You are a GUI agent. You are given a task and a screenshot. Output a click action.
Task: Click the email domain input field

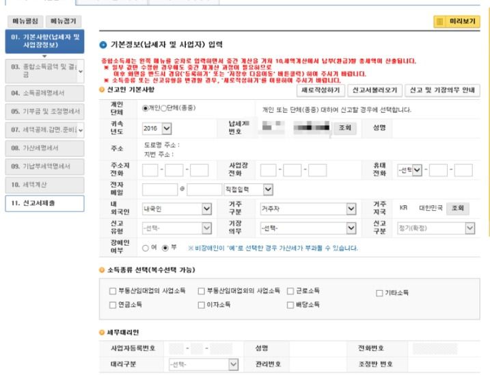204,190
